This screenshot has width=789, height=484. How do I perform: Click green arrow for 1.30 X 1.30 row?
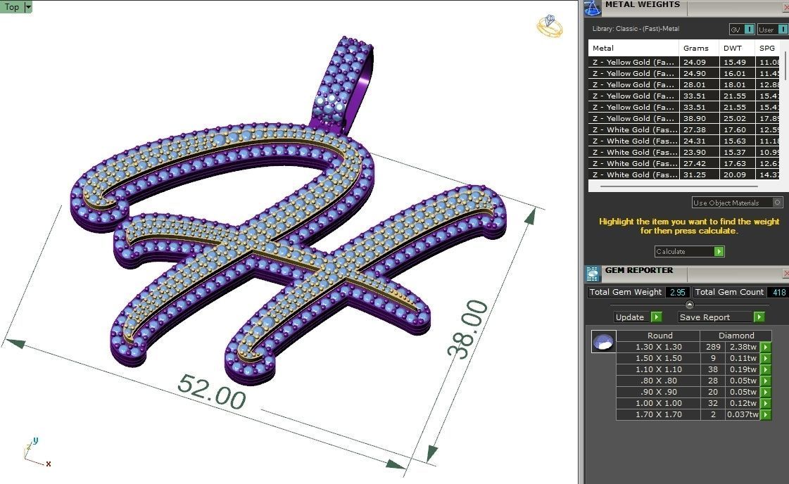coord(765,347)
